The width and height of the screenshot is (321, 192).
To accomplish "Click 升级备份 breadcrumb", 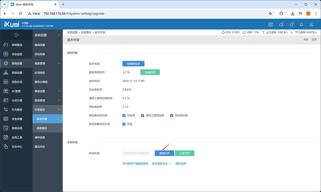I will 86,32.
